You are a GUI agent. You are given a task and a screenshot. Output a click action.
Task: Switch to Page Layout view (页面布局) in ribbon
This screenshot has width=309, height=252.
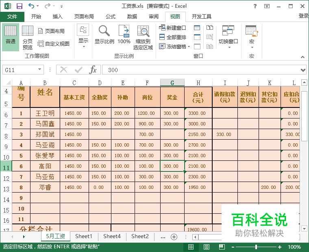coord(51,31)
